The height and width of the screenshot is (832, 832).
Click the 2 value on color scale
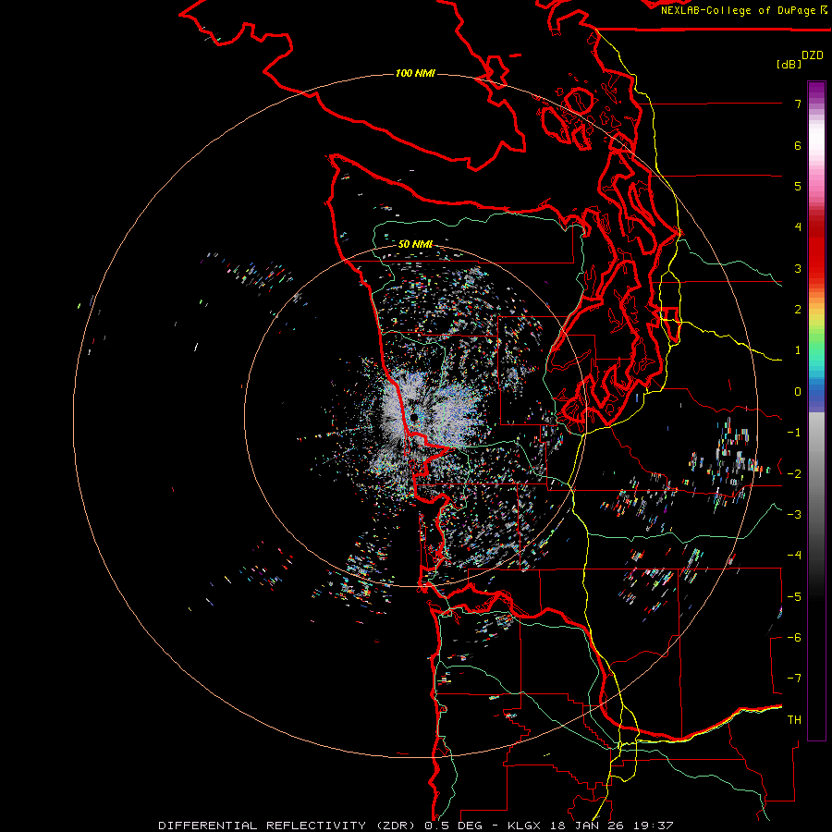(x=798, y=310)
